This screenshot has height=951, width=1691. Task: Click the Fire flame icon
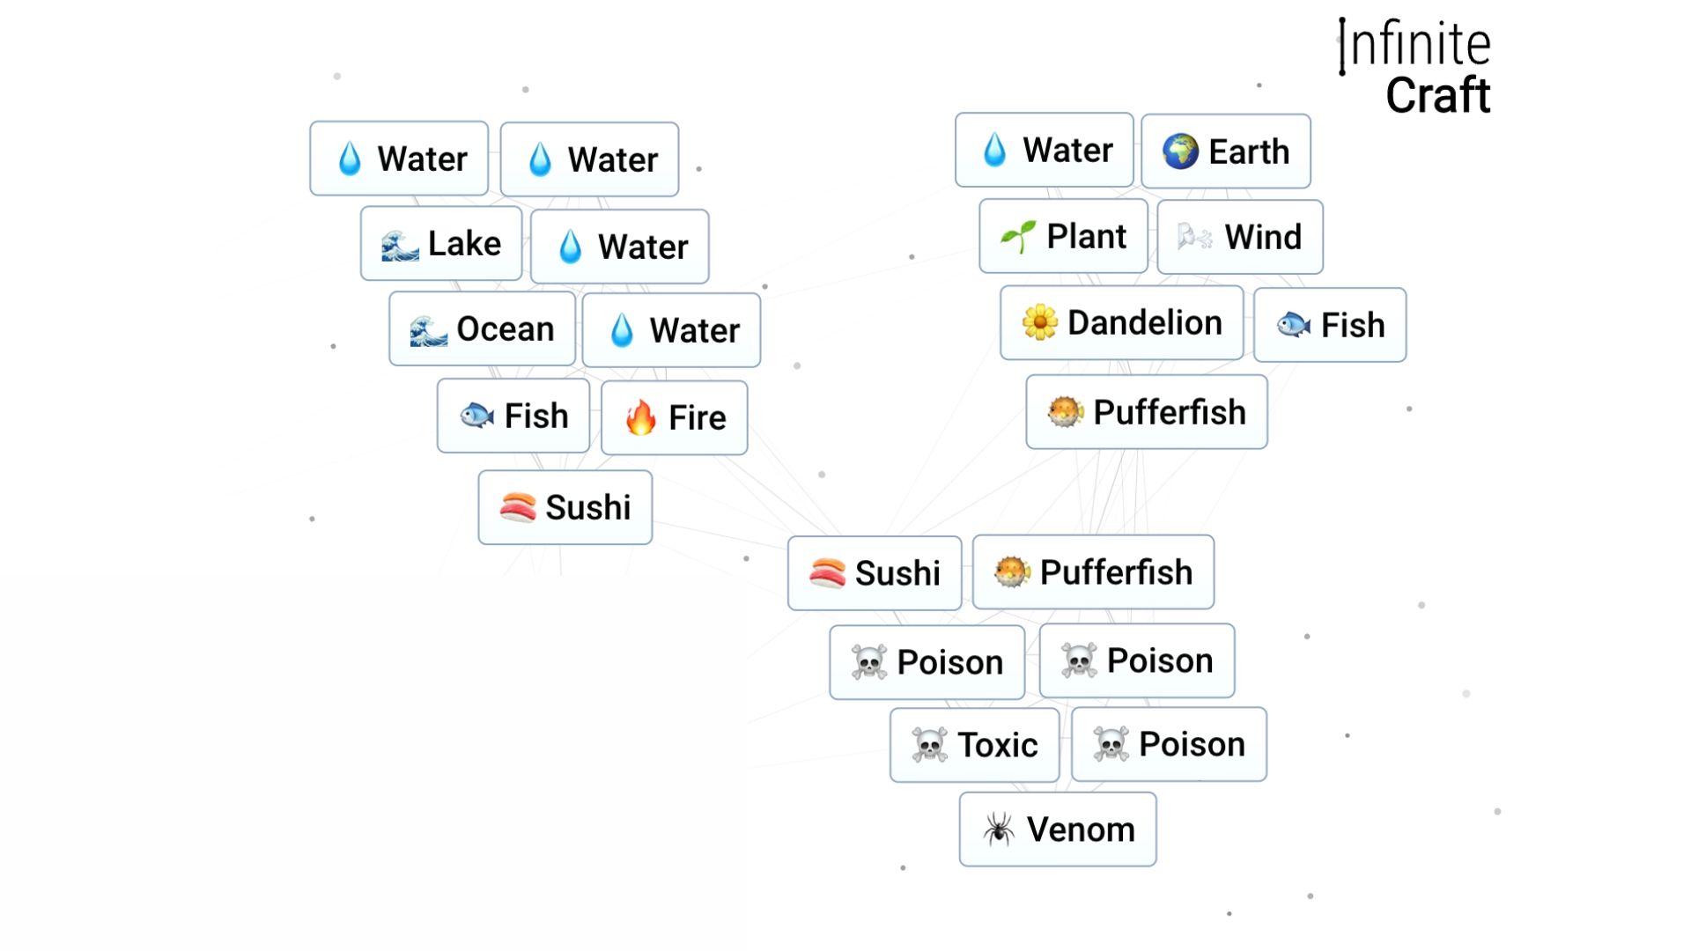[641, 416]
